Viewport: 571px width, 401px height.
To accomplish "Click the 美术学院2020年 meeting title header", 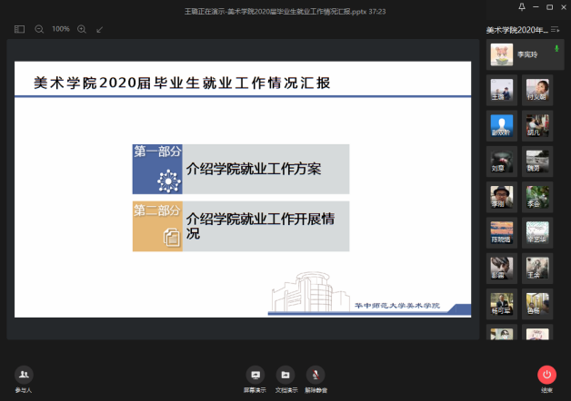I will click(516, 30).
